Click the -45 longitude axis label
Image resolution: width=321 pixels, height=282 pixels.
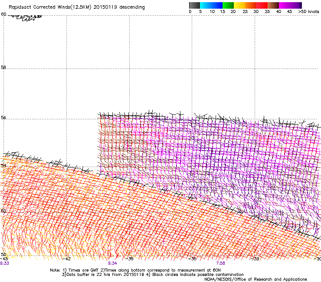point(4,259)
